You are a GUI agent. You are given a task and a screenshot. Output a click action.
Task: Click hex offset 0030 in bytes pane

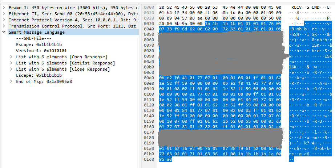click(x=149, y=23)
